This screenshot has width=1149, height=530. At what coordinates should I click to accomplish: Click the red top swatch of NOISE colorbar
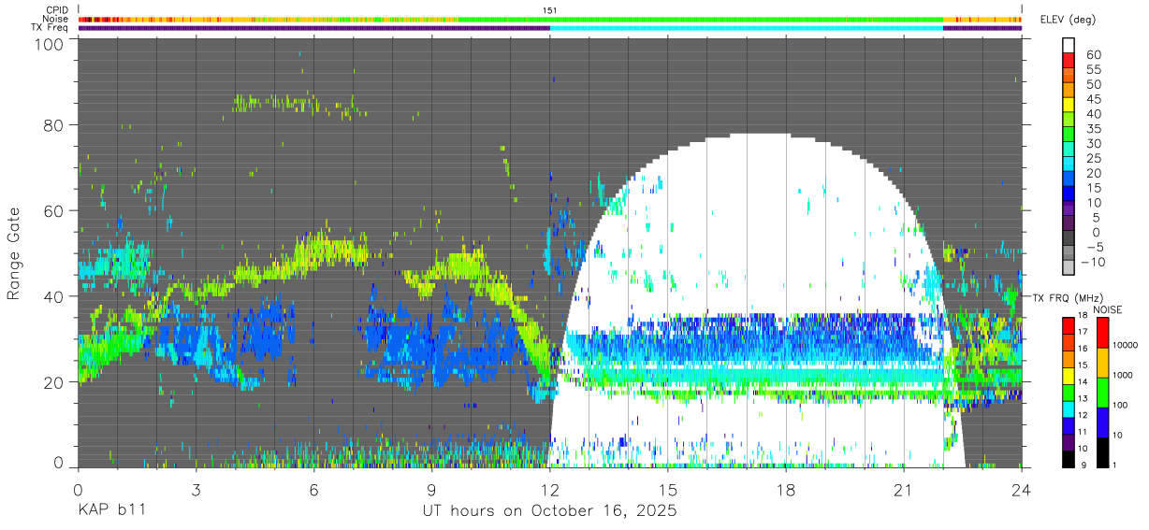click(1101, 333)
